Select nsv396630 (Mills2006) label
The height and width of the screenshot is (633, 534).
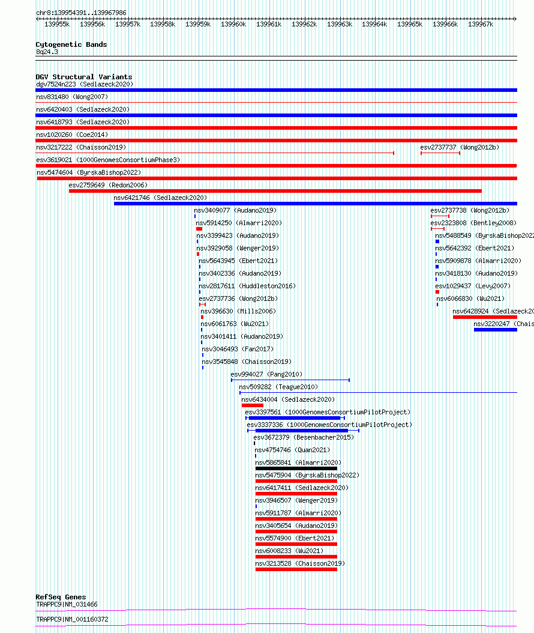click(238, 311)
